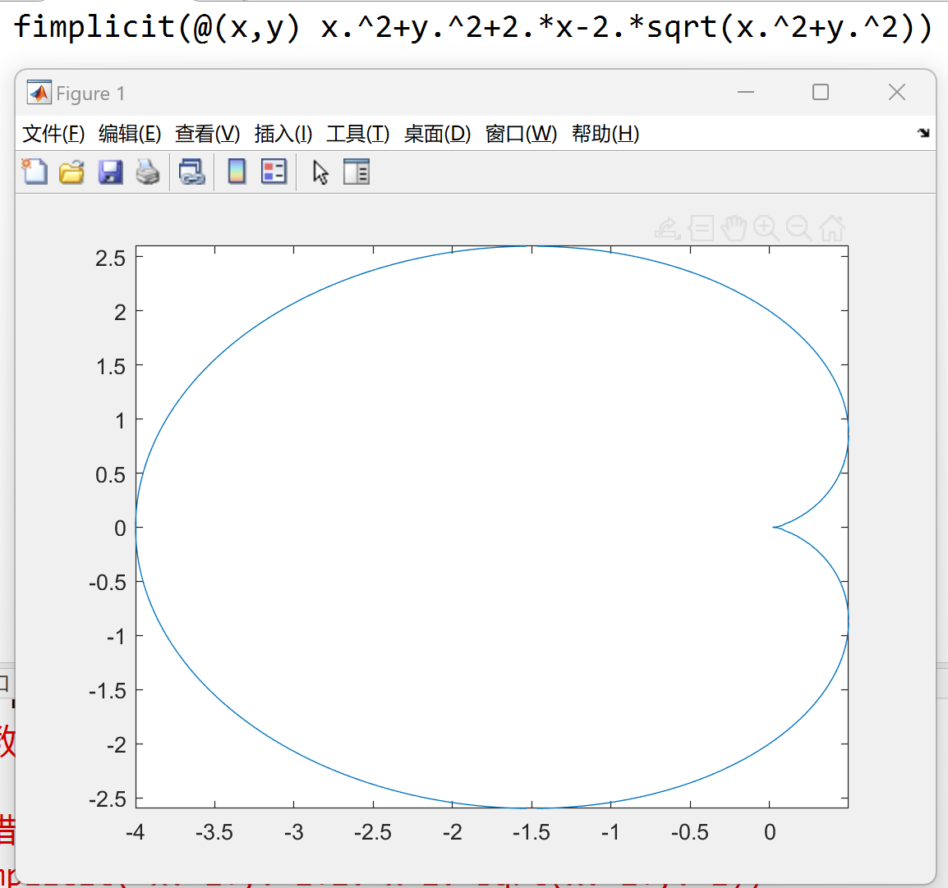Insert a legend using the toolbar icon
Image resolution: width=948 pixels, height=888 pixels.
pos(274,172)
